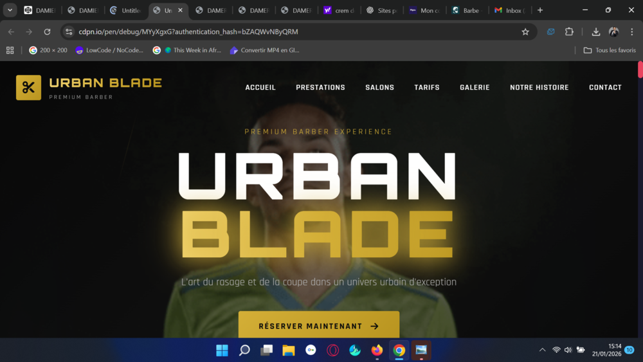Click the site information icon in address bar
Screen dimensions: 643x362
(69, 32)
